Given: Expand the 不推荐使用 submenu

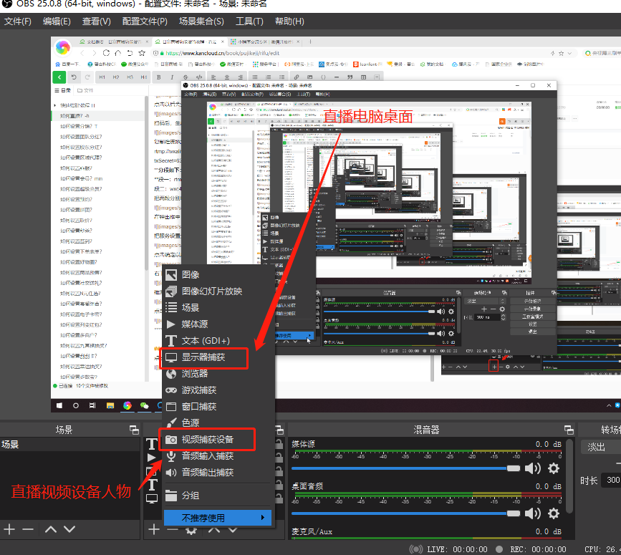Looking at the screenshot, I should [218, 518].
